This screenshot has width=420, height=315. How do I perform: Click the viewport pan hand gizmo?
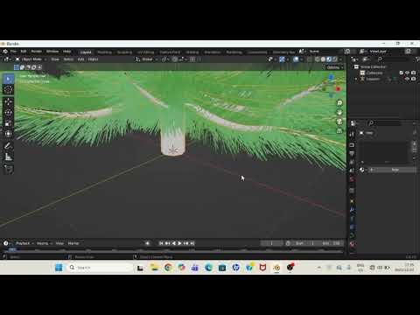pos(339,112)
